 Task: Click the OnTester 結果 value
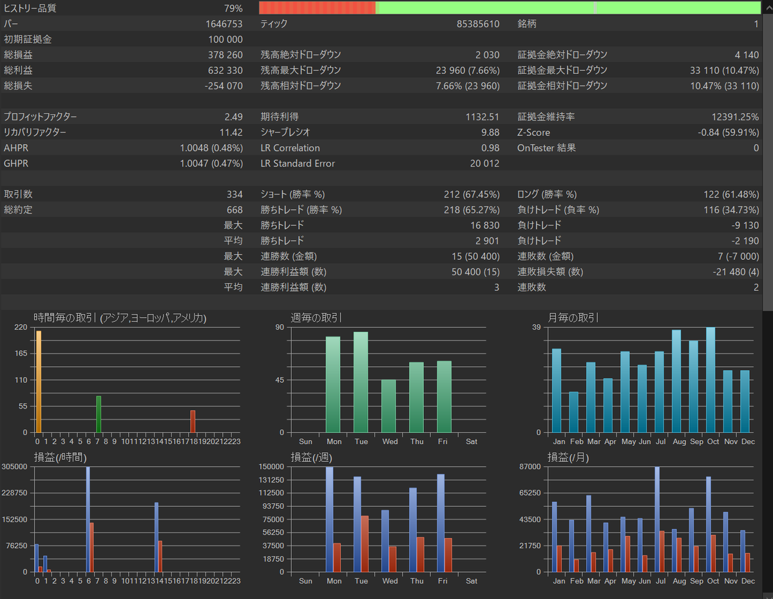(756, 147)
